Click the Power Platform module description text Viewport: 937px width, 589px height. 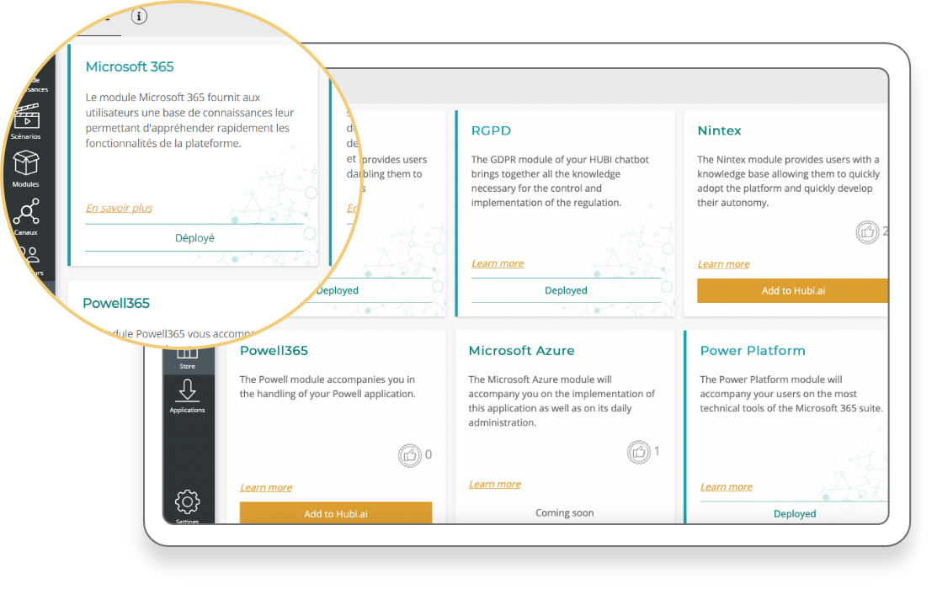(791, 394)
